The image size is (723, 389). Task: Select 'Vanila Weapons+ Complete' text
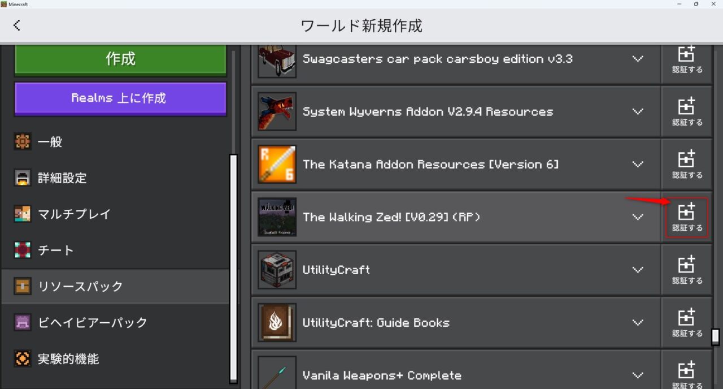point(382,375)
